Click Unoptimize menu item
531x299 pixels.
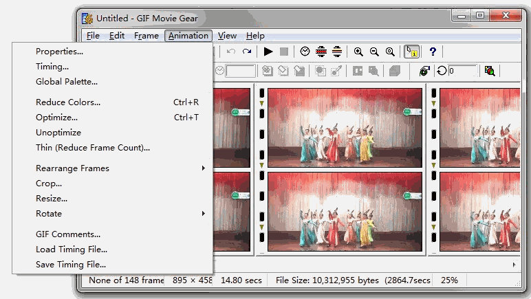pyautogui.click(x=112, y=132)
